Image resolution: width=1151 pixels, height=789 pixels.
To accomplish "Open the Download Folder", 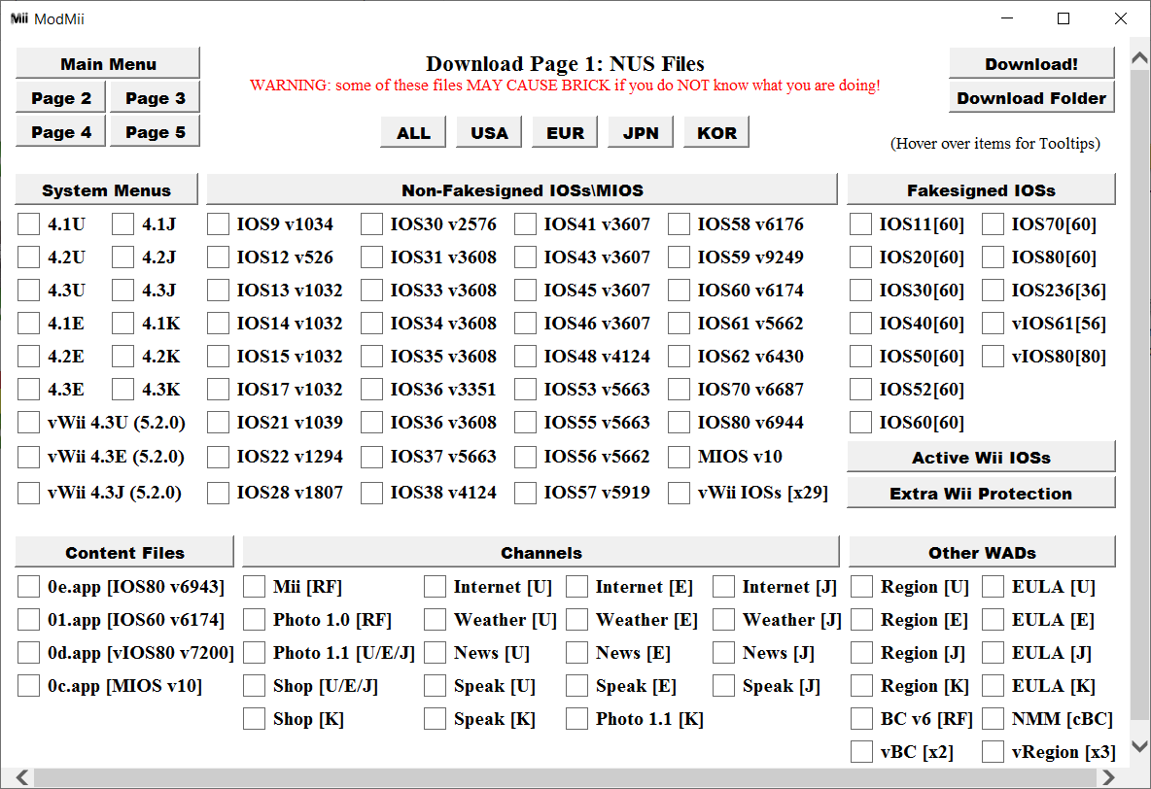I will coord(1031,97).
